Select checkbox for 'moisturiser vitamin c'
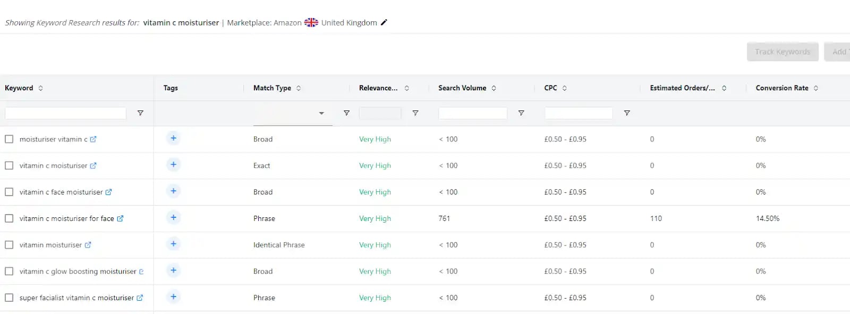The height and width of the screenshot is (314, 850). [9, 139]
